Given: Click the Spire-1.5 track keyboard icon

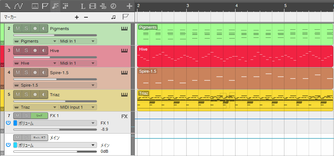Looking at the screenshot, I should pyautogui.click(x=124, y=73).
